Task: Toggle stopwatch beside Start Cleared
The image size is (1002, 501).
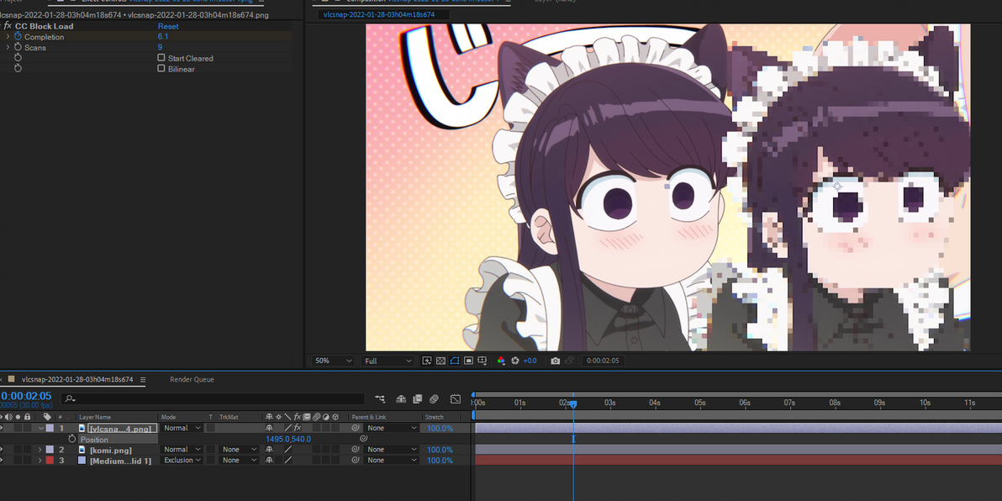Action: point(18,57)
